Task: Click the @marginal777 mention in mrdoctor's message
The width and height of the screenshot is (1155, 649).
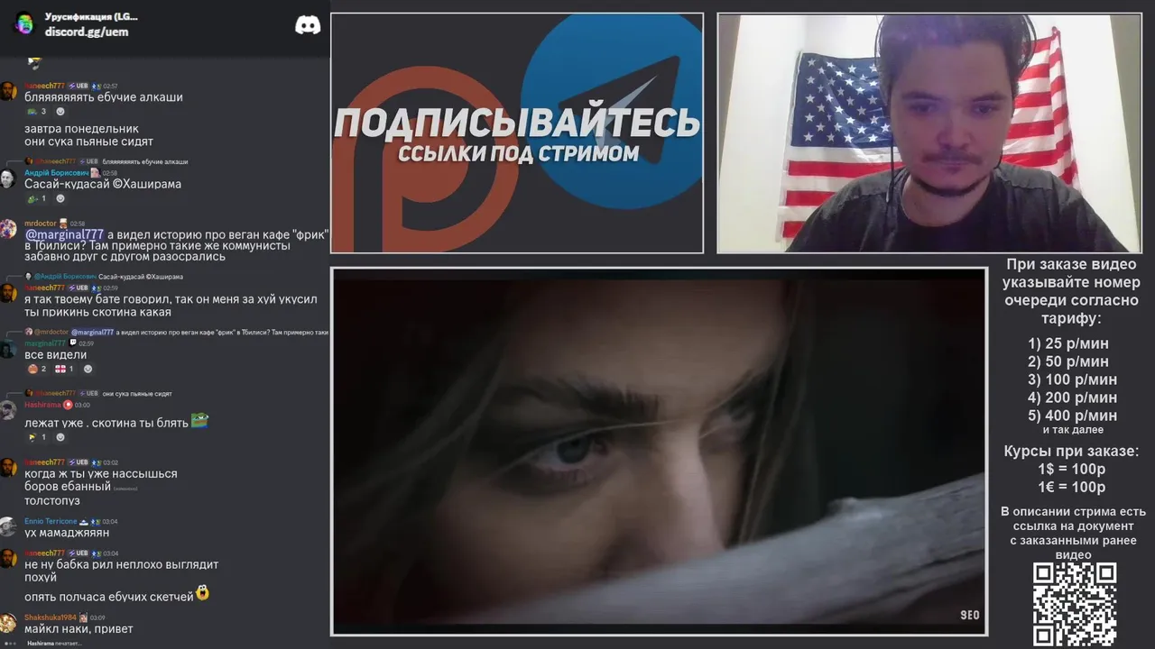Action: pyautogui.click(x=64, y=234)
